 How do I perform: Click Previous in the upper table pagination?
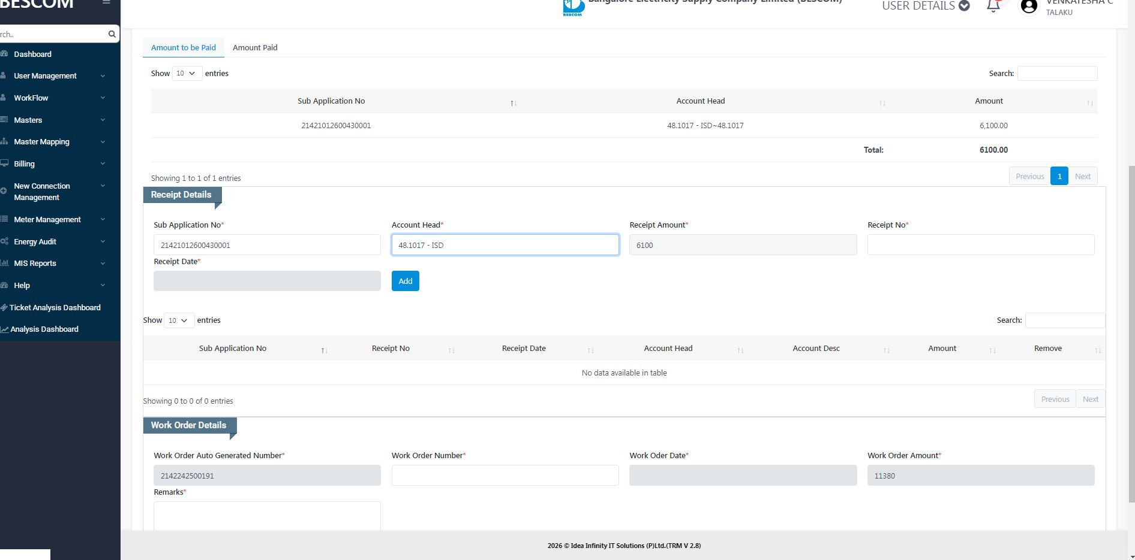pos(1030,176)
